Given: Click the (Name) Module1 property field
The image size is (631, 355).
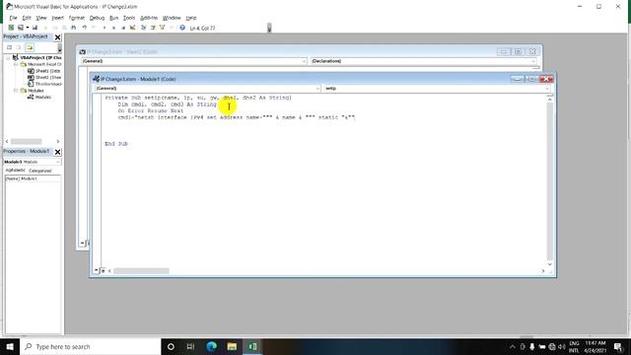Looking at the screenshot, I should [x=33, y=178].
